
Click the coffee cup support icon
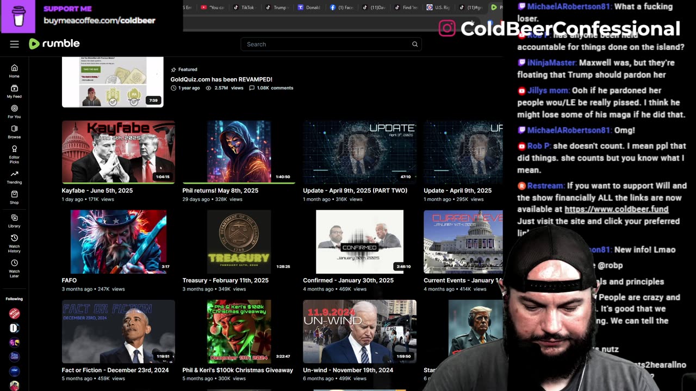[x=18, y=16]
